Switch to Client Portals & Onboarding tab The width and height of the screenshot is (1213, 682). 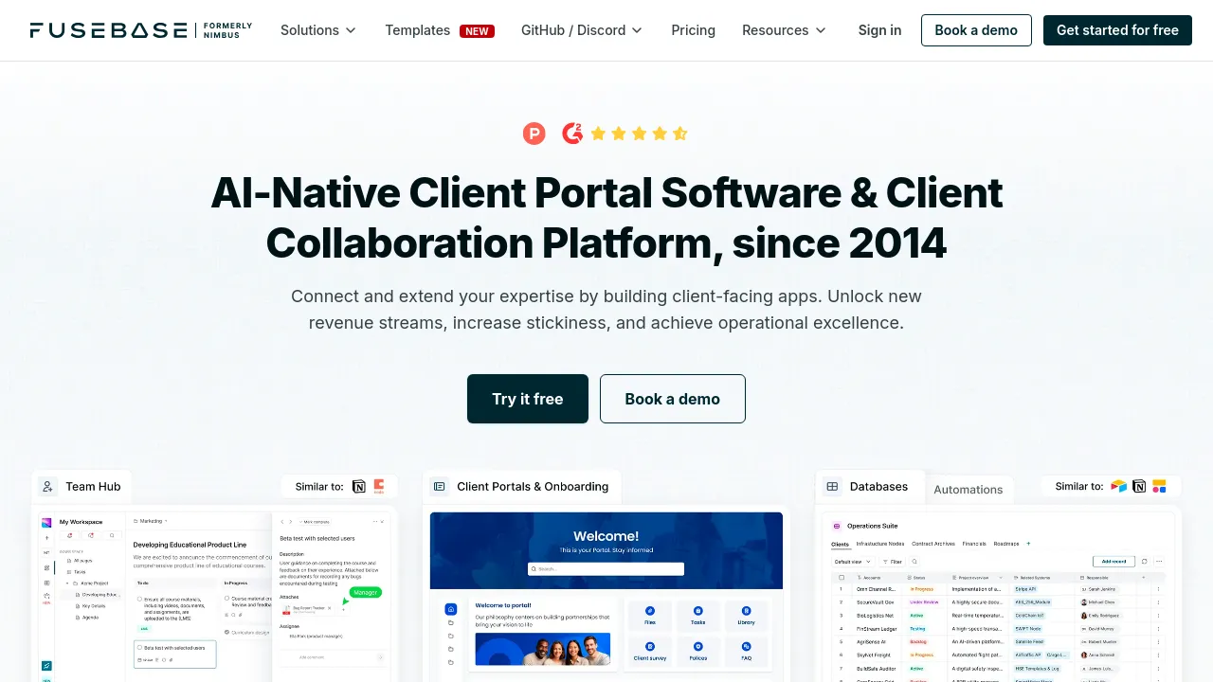click(x=521, y=486)
